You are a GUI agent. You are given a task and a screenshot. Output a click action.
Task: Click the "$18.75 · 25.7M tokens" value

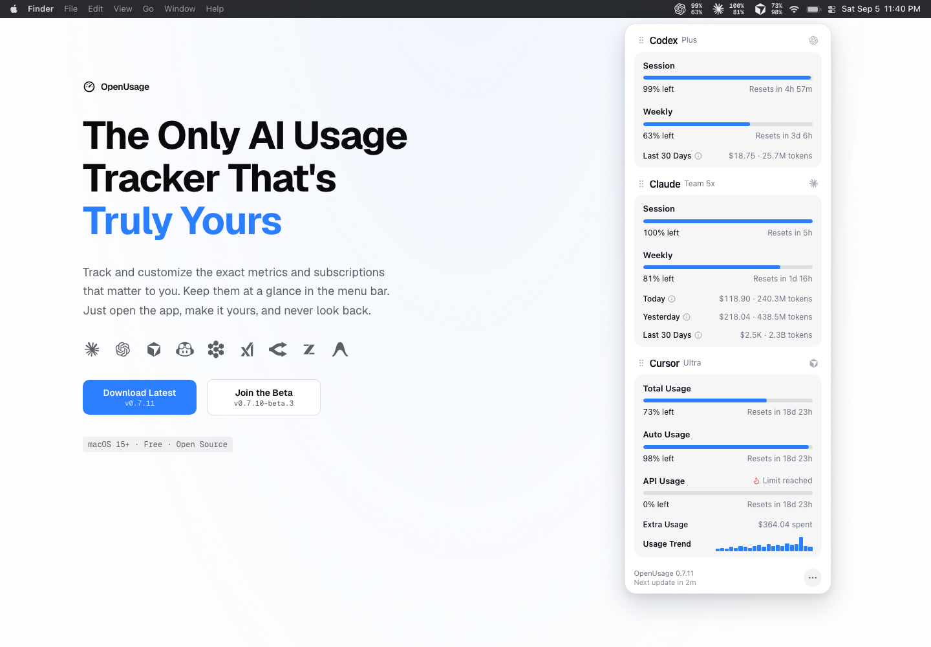coord(771,156)
